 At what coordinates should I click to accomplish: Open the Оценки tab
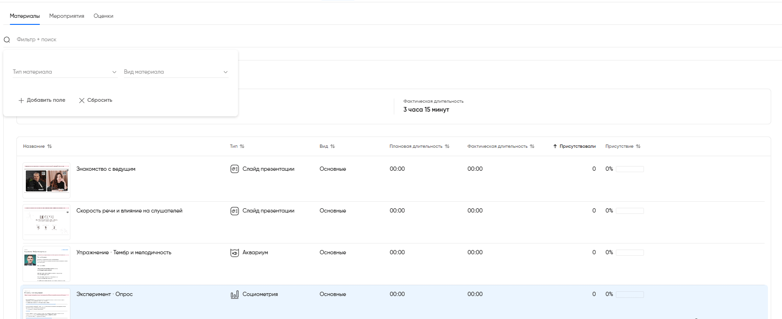tap(103, 16)
